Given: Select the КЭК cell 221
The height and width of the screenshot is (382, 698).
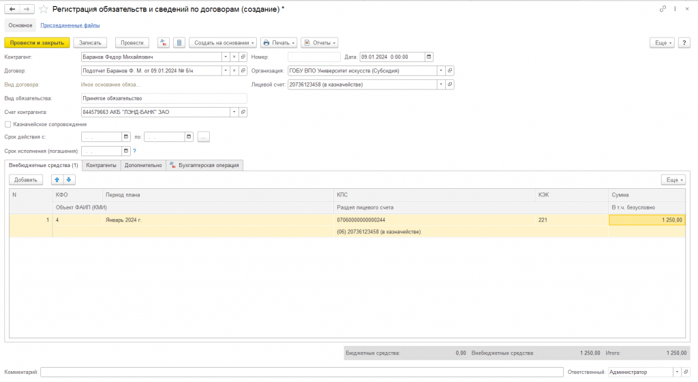Looking at the screenshot, I should pyautogui.click(x=572, y=220).
